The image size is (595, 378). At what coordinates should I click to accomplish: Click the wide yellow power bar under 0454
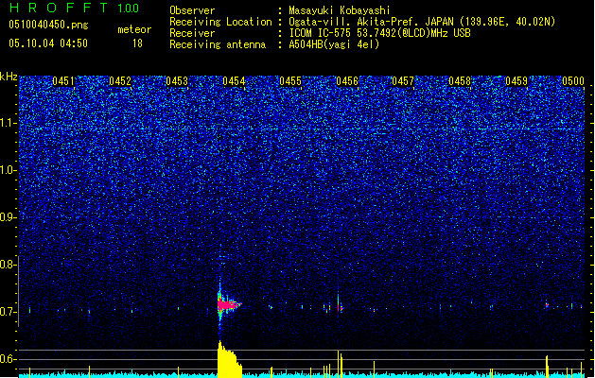tap(229, 360)
